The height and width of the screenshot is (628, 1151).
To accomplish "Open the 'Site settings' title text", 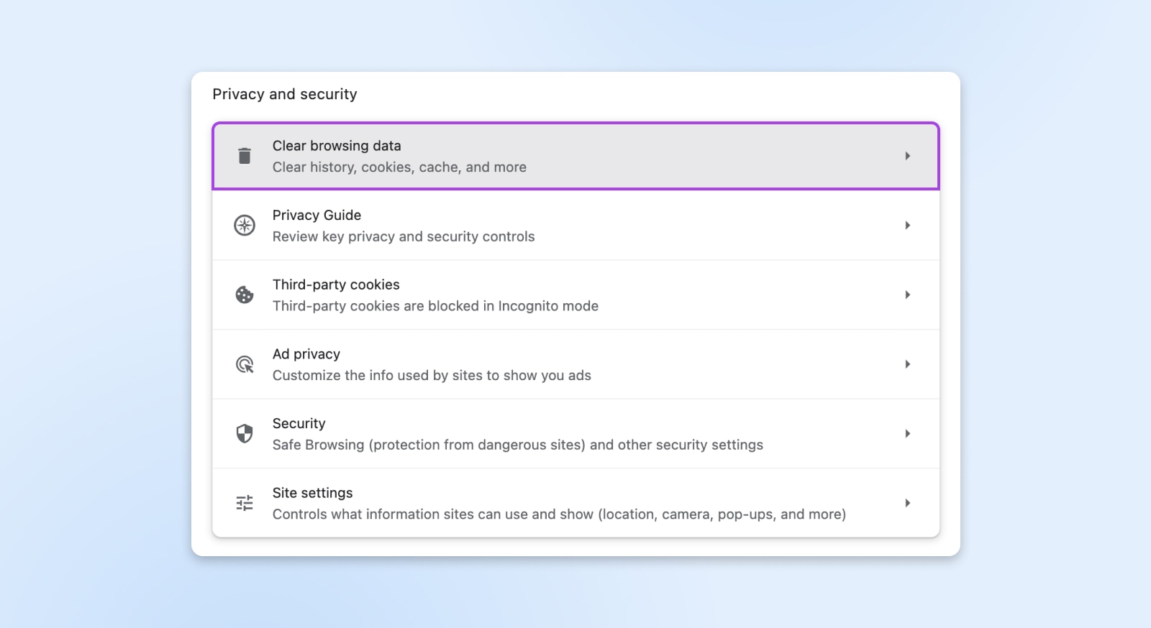I will [x=312, y=493].
